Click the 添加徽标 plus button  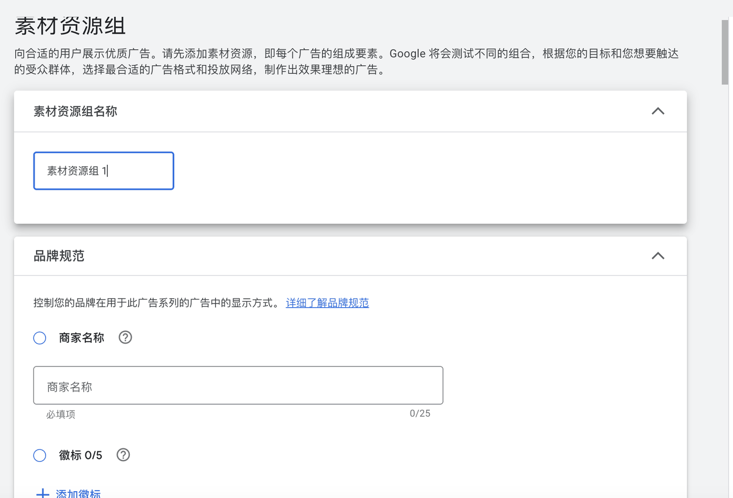click(x=68, y=494)
